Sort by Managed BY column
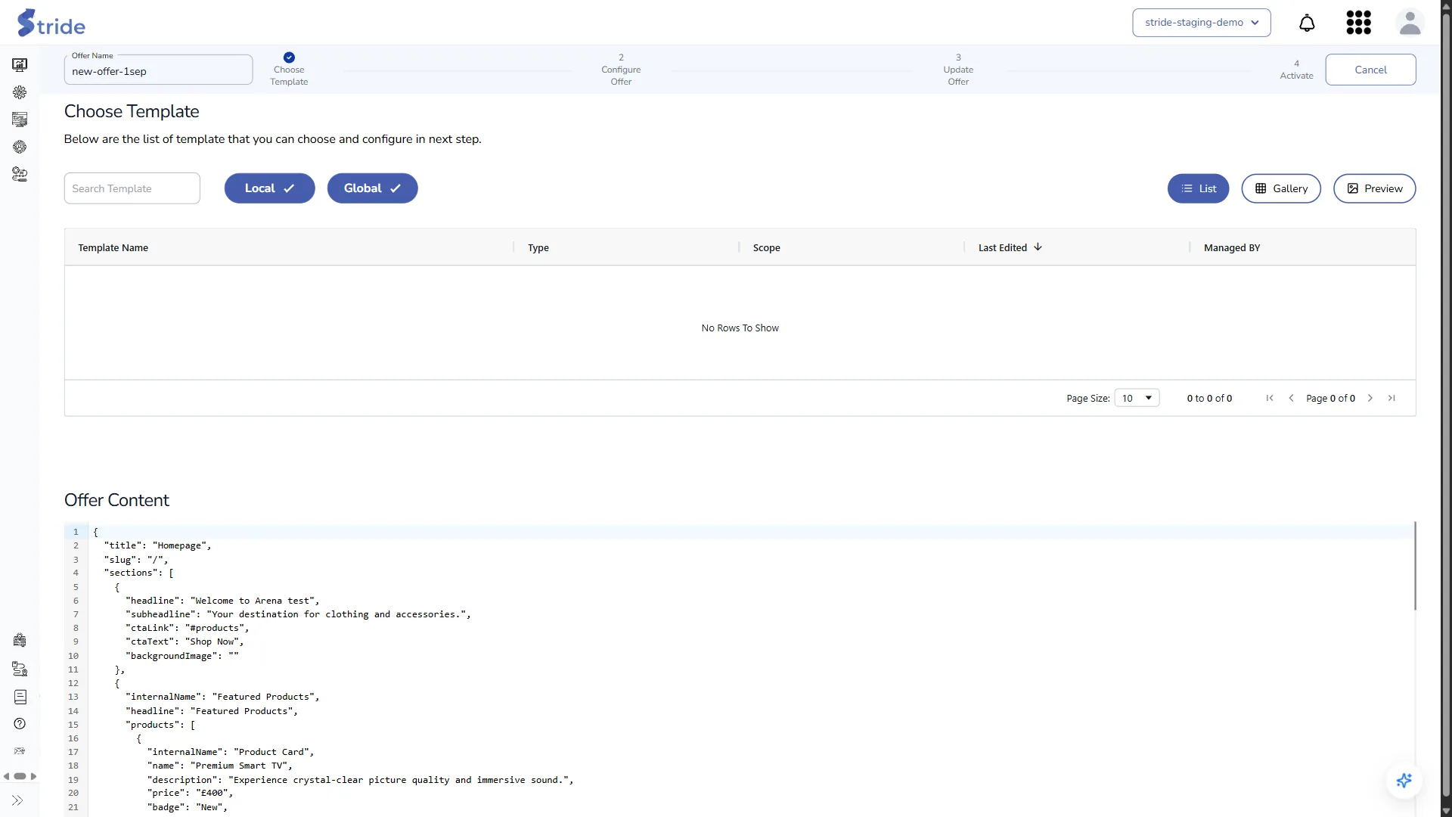The width and height of the screenshot is (1452, 817). coord(1232,247)
